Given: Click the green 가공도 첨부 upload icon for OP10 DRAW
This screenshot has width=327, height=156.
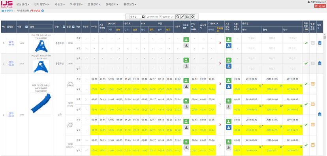Looking at the screenshot, I should click(x=186, y=81).
